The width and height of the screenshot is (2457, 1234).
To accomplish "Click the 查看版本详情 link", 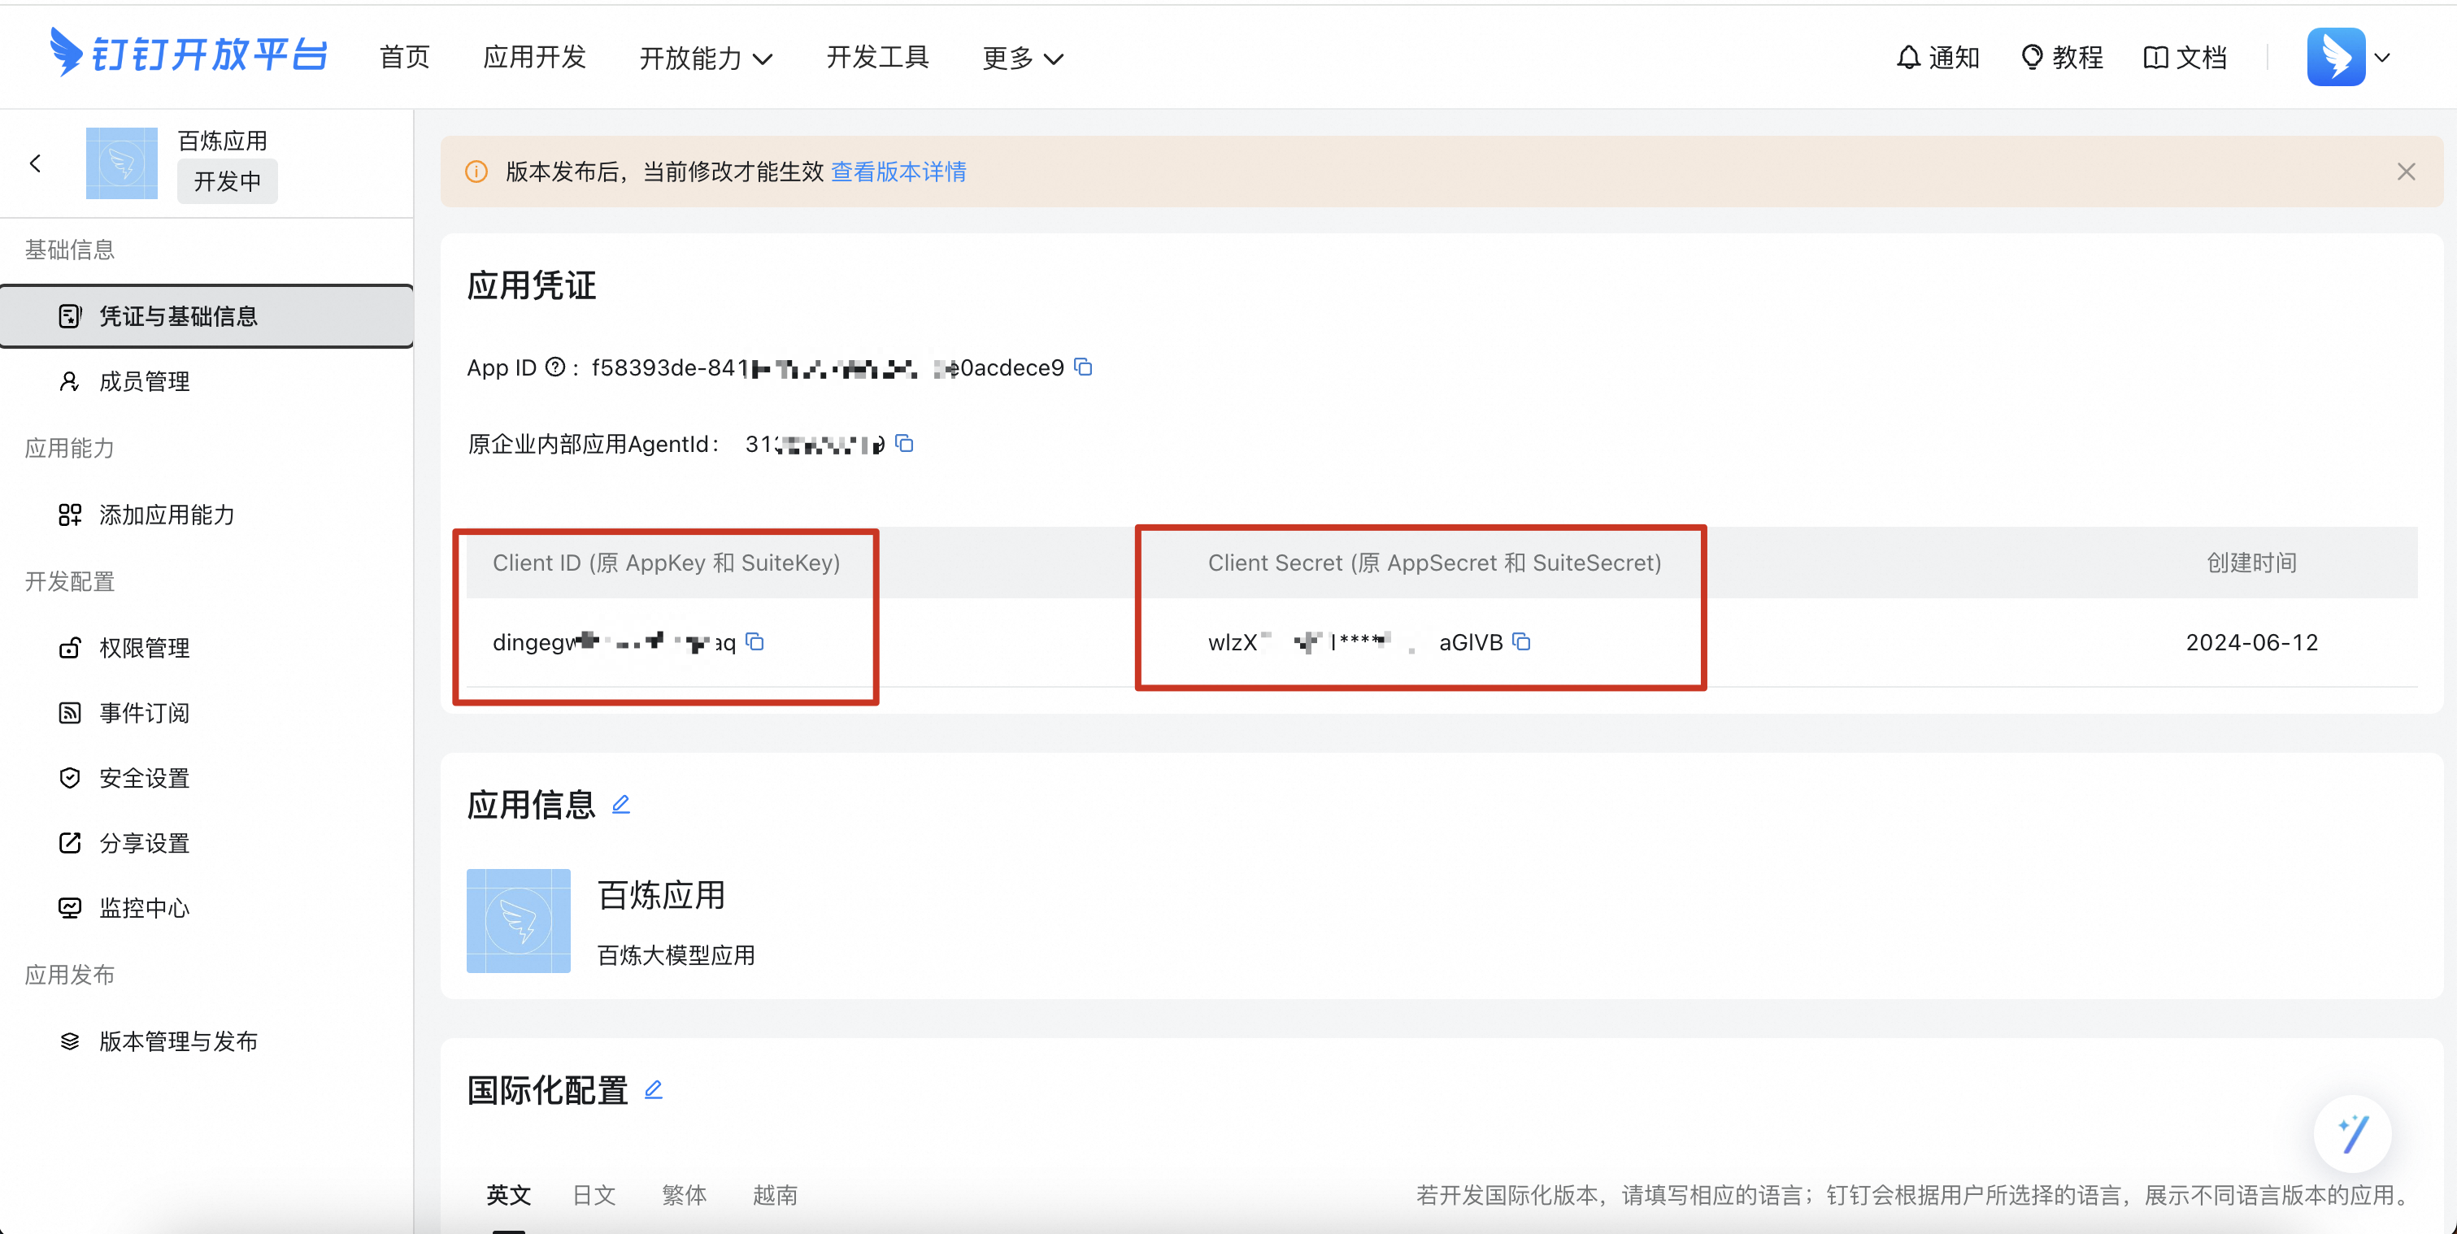I will coord(898,172).
